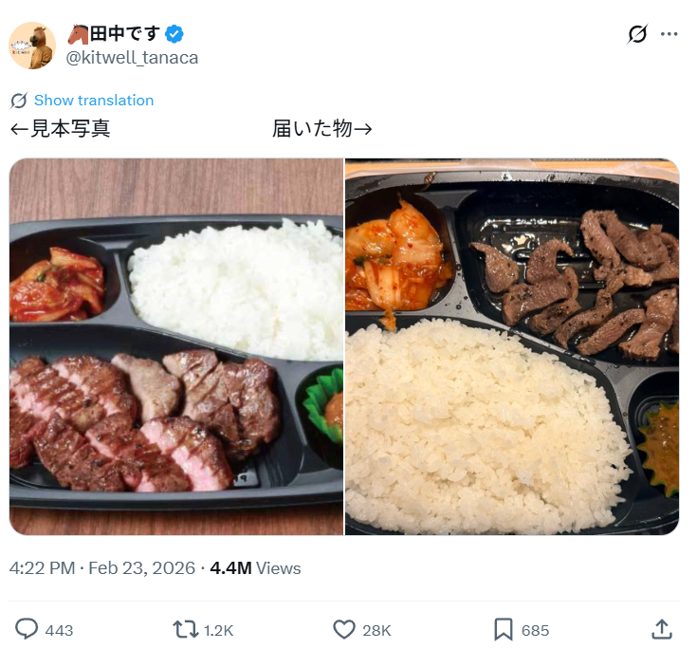Like the tweet via the heart icon

(344, 630)
